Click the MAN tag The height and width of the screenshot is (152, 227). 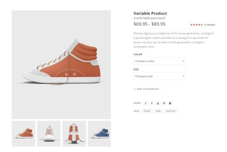pos(158,111)
